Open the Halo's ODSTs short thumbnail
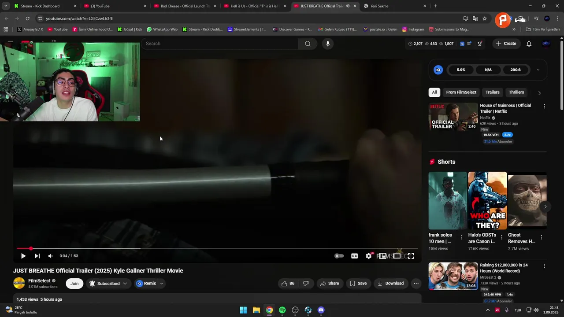564x317 pixels. click(487, 200)
